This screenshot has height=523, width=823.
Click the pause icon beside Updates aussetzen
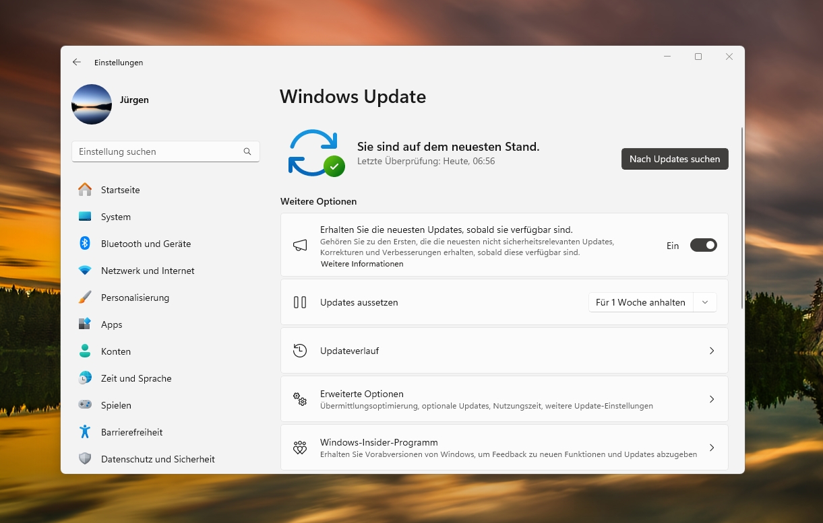(x=300, y=302)
